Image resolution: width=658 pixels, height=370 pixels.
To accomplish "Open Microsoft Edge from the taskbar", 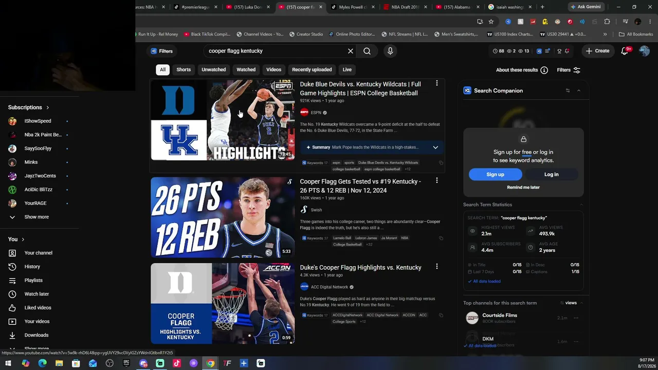I will tap(42, 363).
